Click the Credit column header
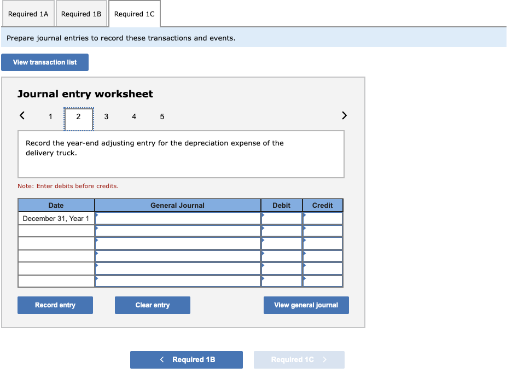The image size is (512, 373). [323, 206]
